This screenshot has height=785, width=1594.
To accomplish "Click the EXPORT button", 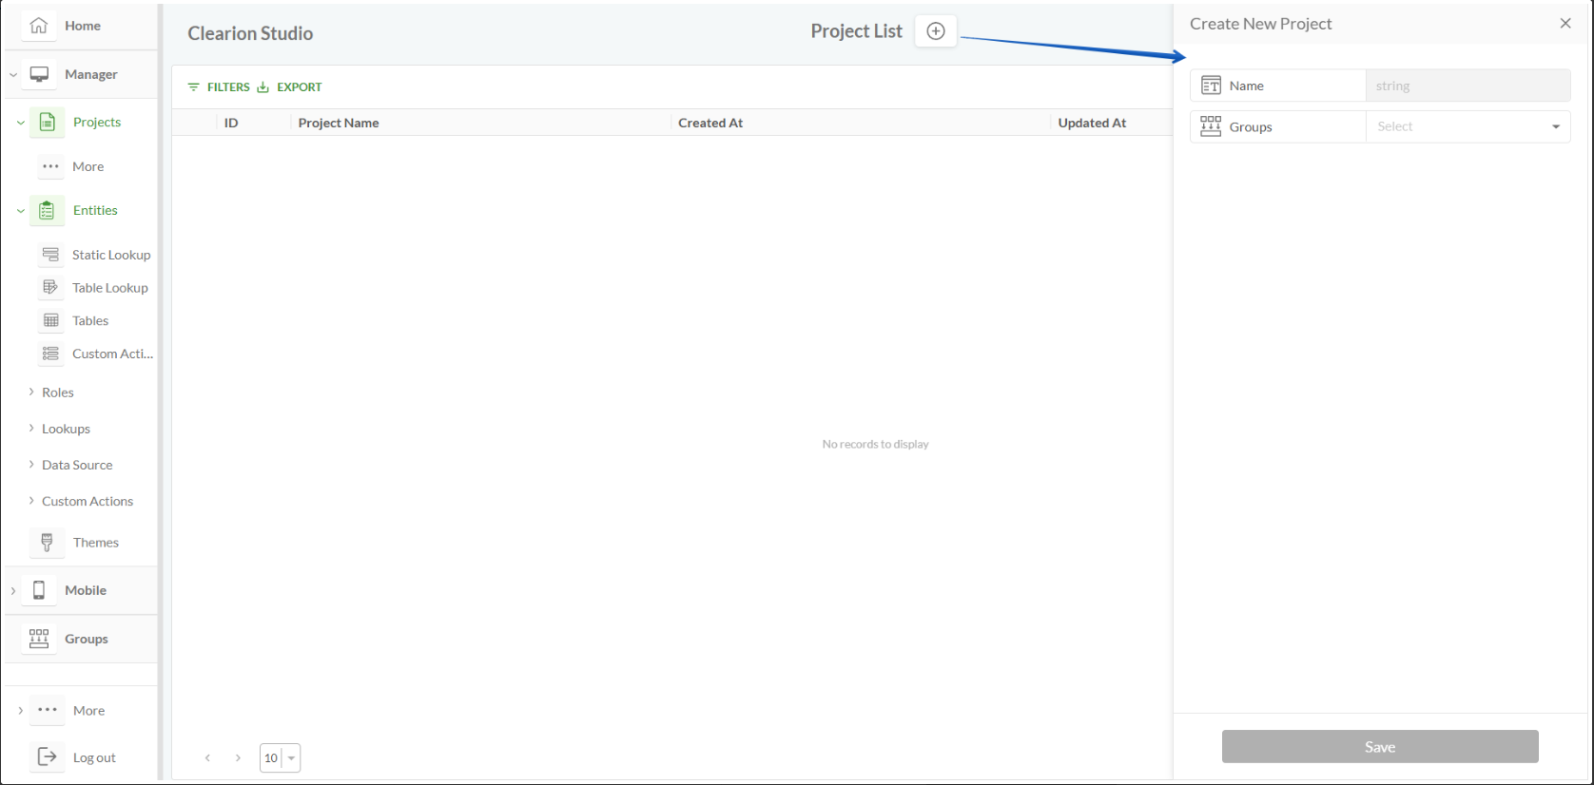I will [x=290, y=87].
